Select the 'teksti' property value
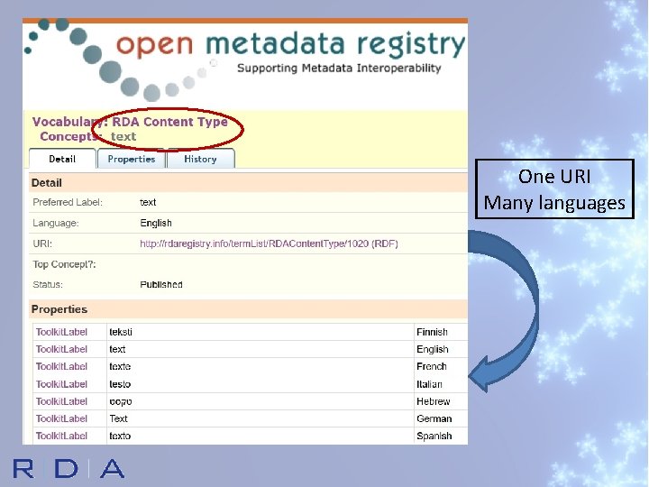 (121, 332)
